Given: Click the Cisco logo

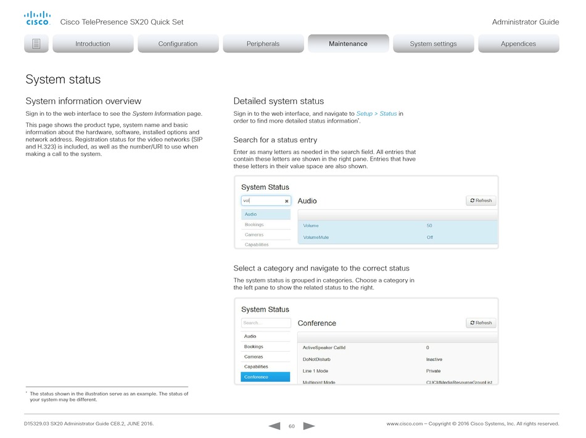Looking at the screenshot, I should click(37, 18).
